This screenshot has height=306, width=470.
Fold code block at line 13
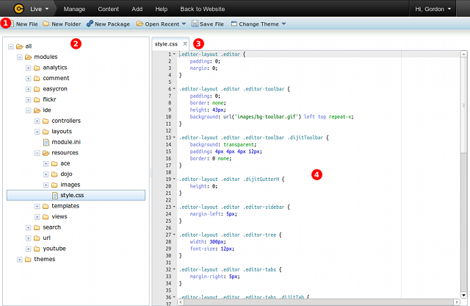(x=174, y=138)
